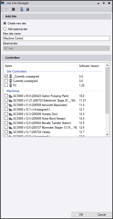Click the machine icon for GCS900 v12.7
The image size is (113, 219).
[10, 132]
